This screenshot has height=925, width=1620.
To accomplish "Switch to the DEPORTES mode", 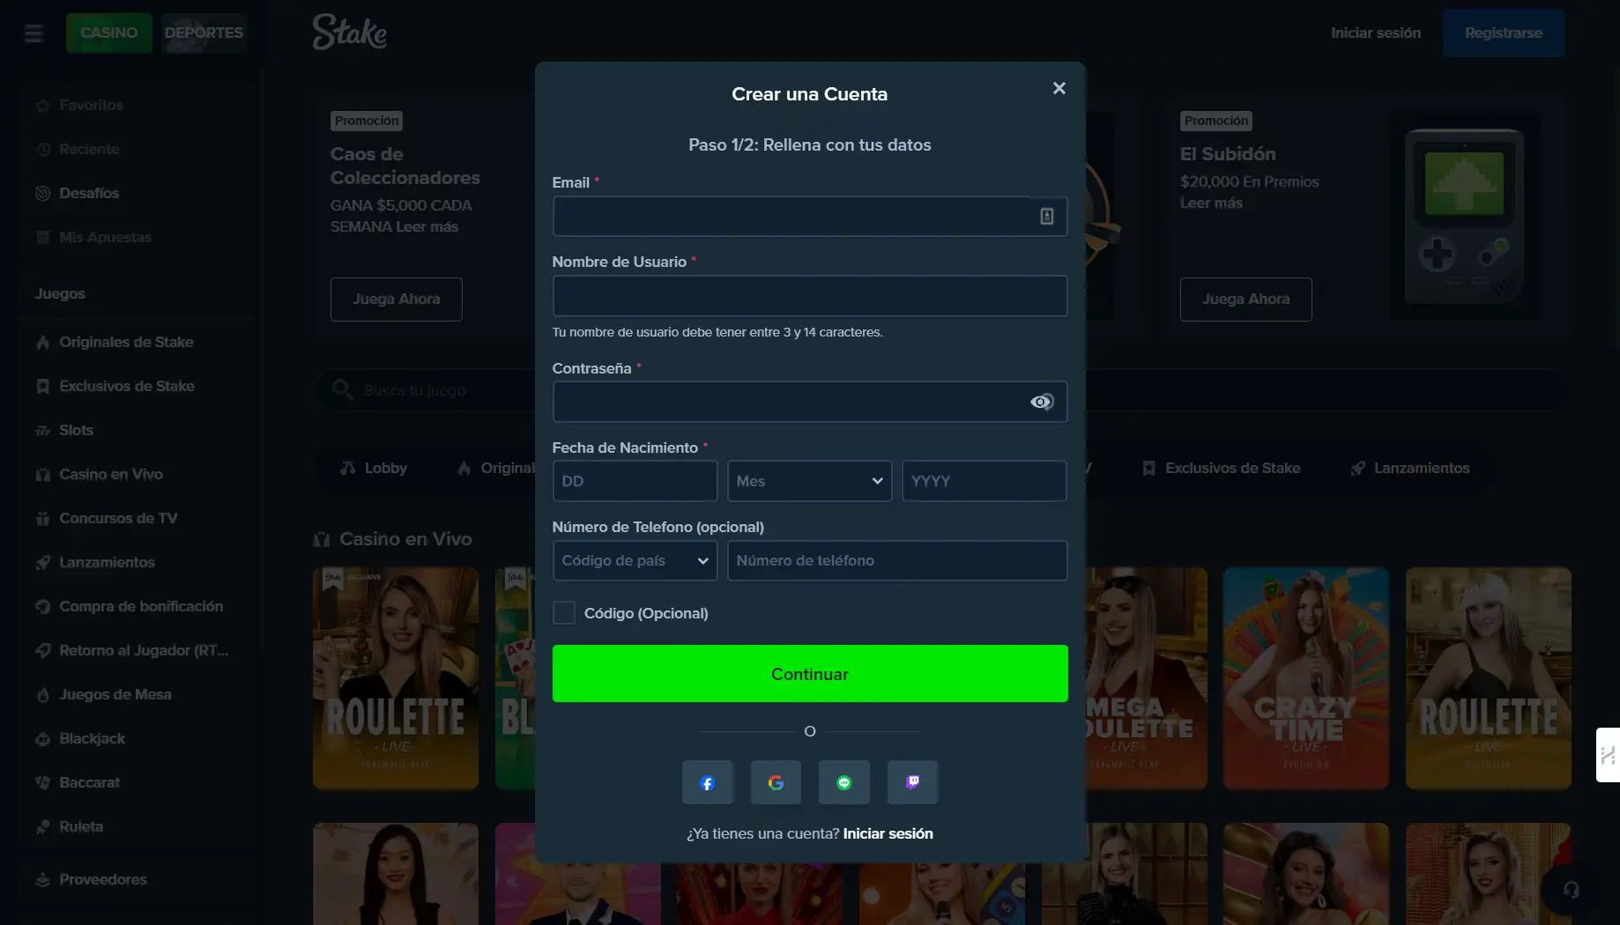I will tap(204, 33).
